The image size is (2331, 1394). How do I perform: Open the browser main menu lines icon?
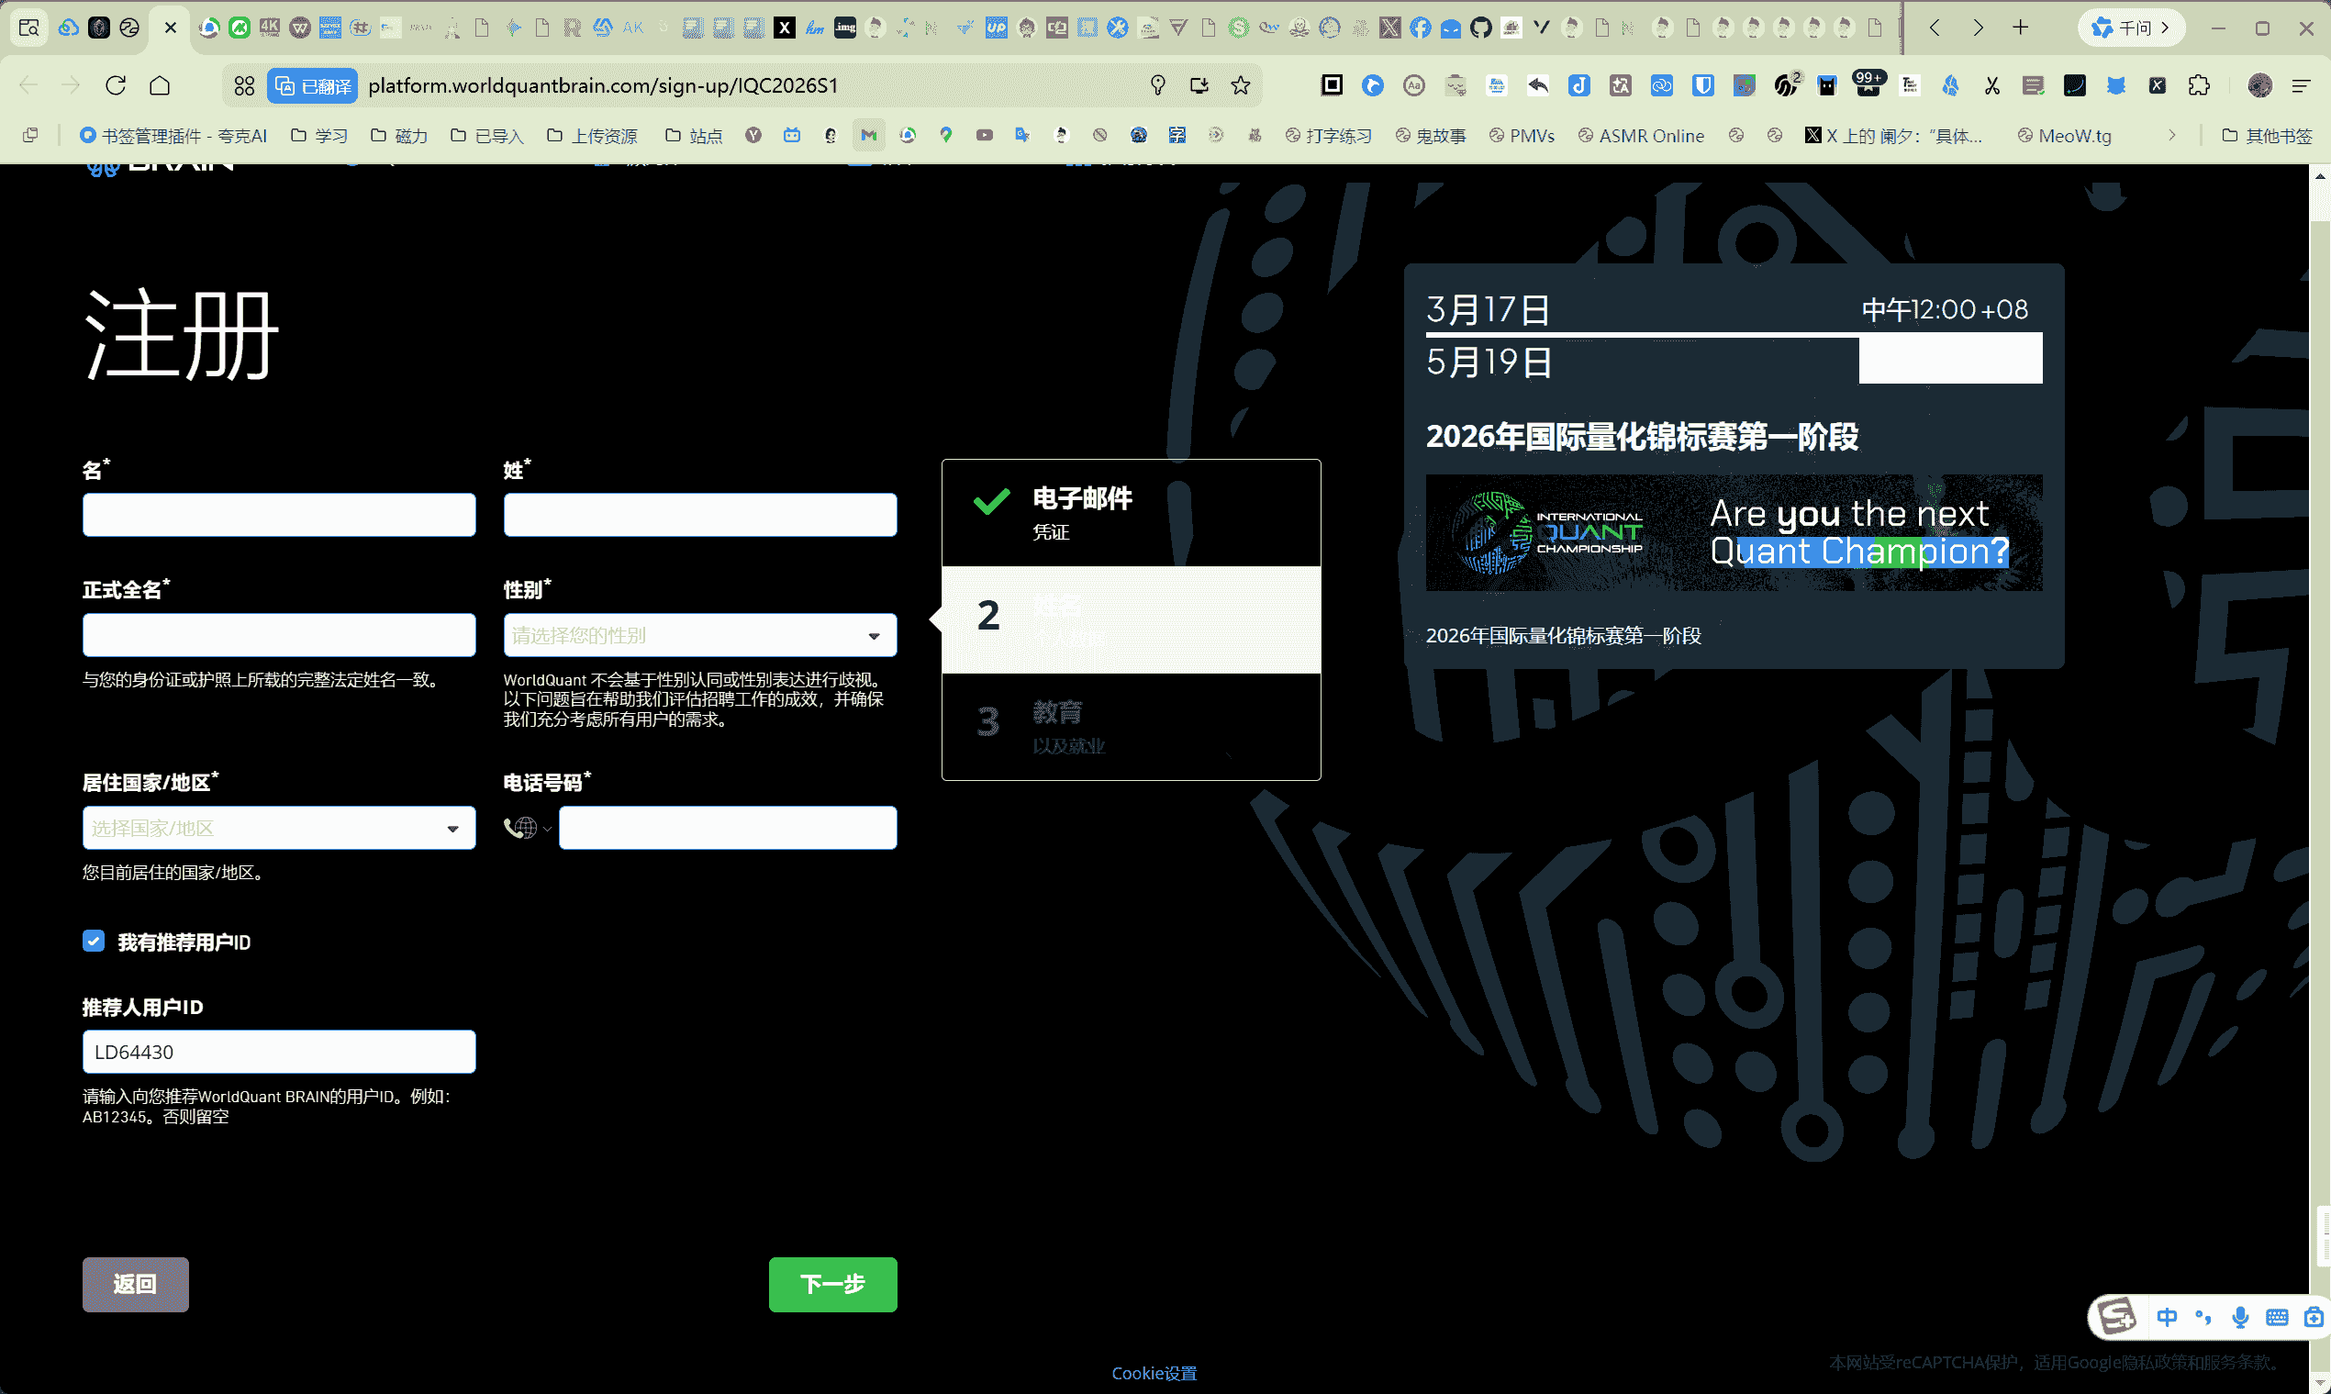coord(2301,85)
